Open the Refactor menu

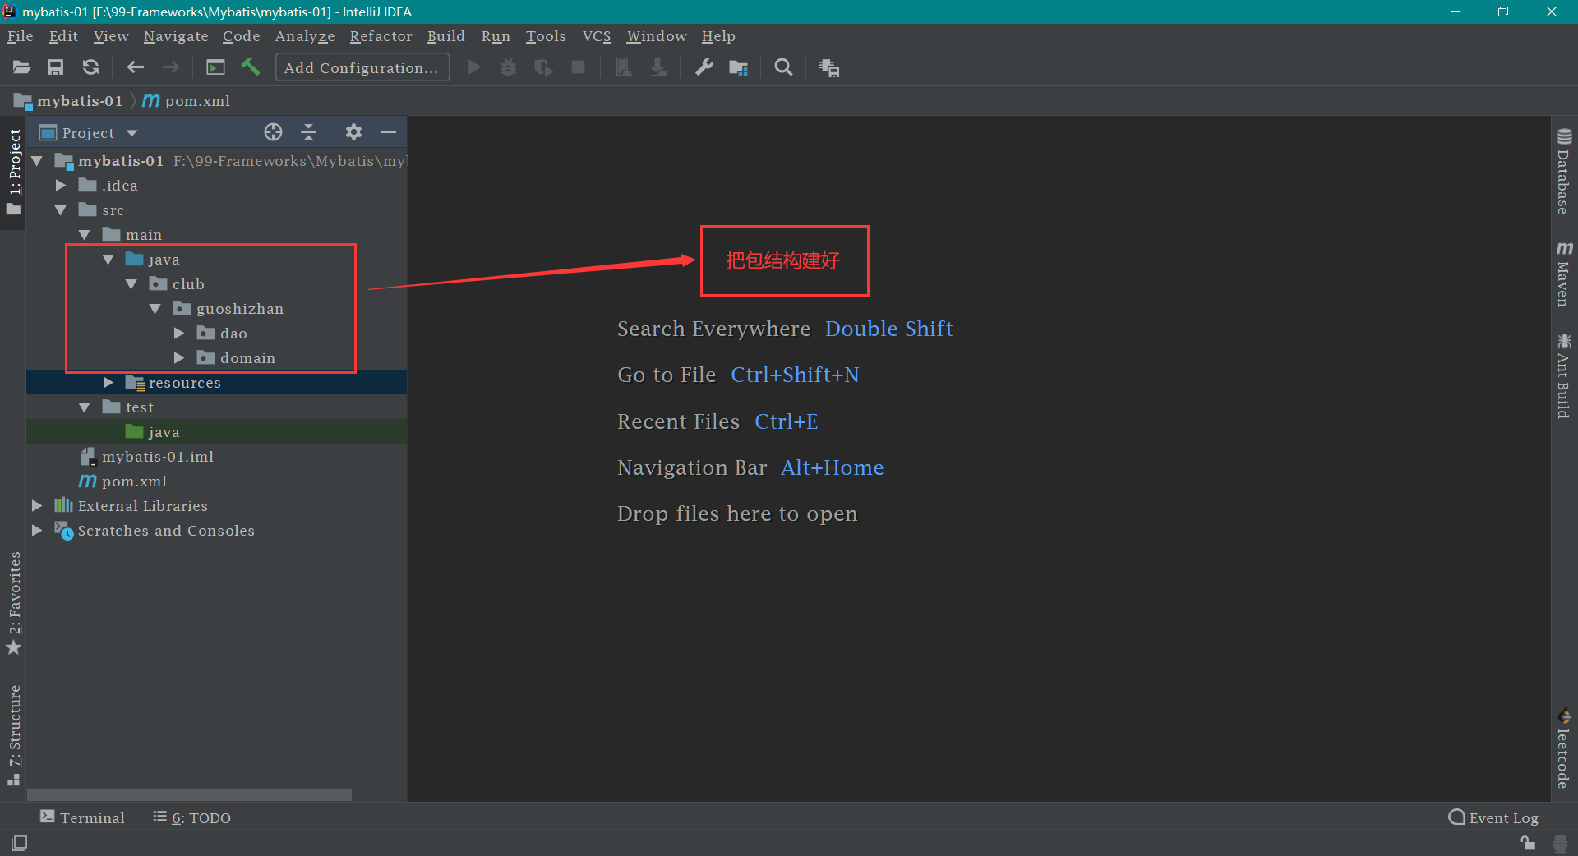click(381, 36)
